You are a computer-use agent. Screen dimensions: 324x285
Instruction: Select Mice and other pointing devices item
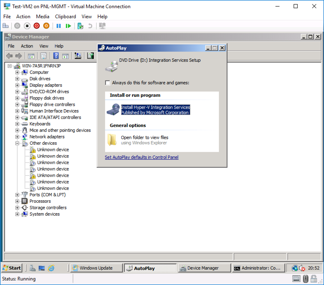tap(60, 130)
